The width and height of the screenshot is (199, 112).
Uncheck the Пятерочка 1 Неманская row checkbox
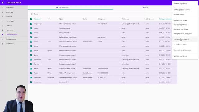(x=31, y=77)
